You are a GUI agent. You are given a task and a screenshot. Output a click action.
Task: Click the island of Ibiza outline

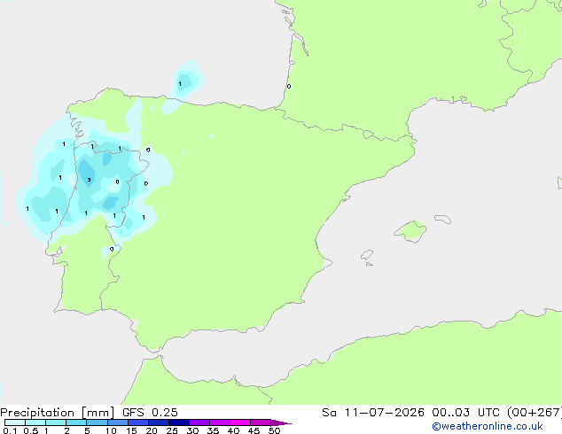(367, 255)
